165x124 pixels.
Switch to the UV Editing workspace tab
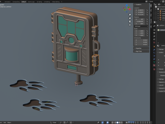pyautogui.click(x=47, y=2)
